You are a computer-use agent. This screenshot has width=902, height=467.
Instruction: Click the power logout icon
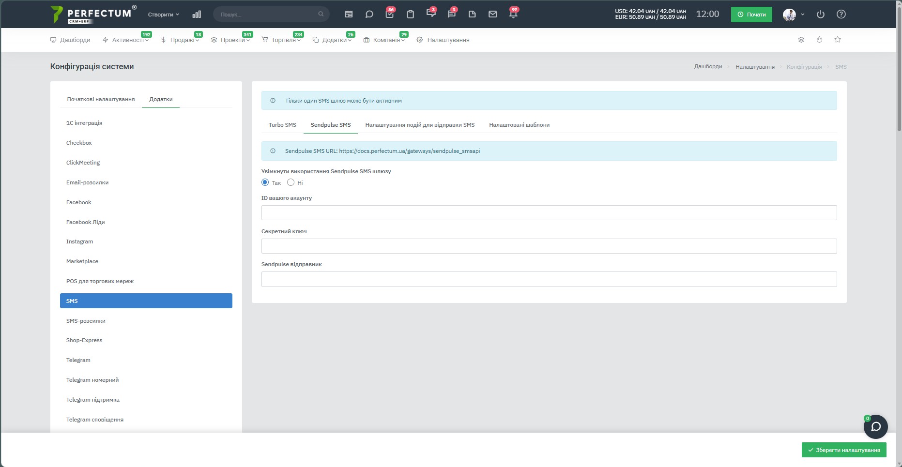tap(821, 15)
